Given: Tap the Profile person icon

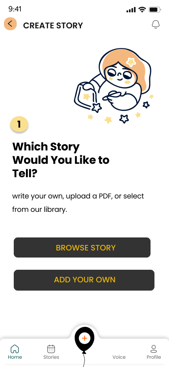Looking at the screenshot, I should pos(154,349).
